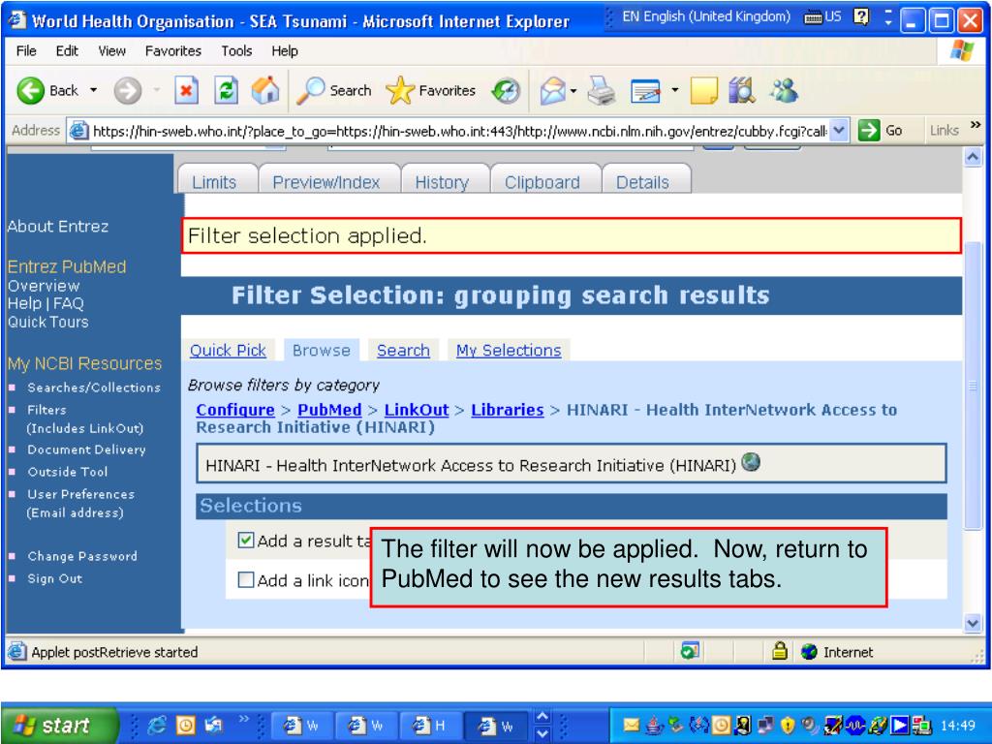Click the page scroll up arrow
The height and width of the screenshot is (744, 992).
(973, 156)
